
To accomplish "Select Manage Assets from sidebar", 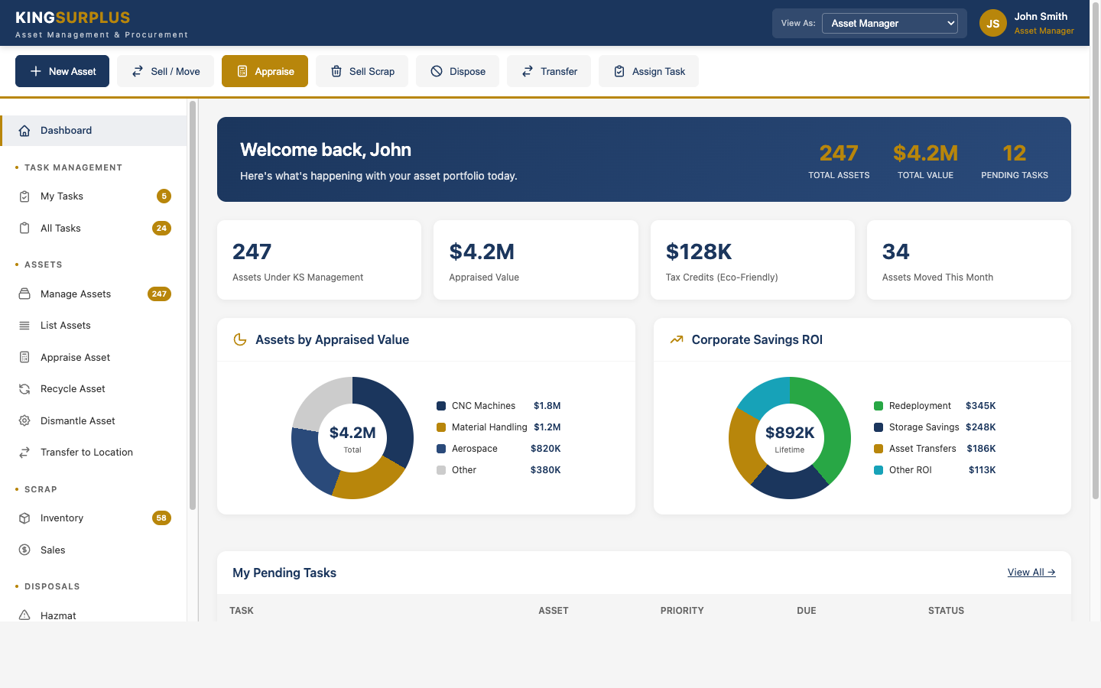I will (76, 294).
